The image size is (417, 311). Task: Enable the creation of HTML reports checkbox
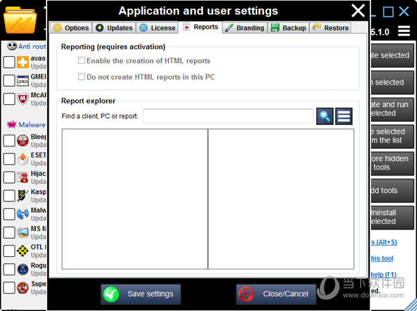click(81, 60)
